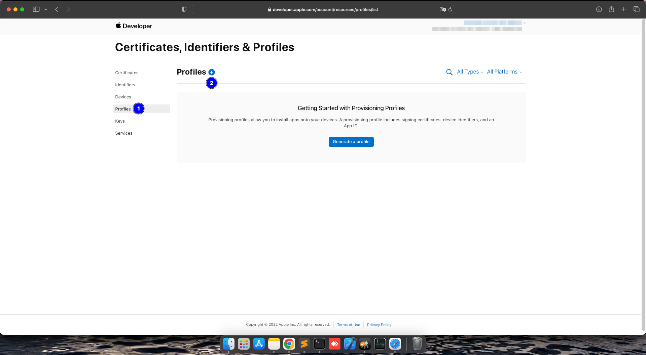
Task: Select Services in the left sidebar
Action: pos(124,133)
